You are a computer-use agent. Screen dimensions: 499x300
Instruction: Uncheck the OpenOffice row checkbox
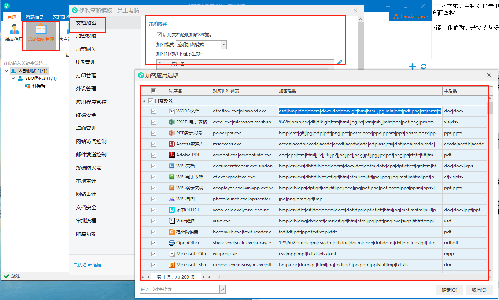pos(154,243)
